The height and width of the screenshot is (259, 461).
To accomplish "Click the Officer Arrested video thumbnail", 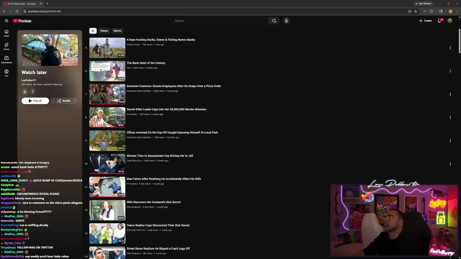I will click(107, 141).
